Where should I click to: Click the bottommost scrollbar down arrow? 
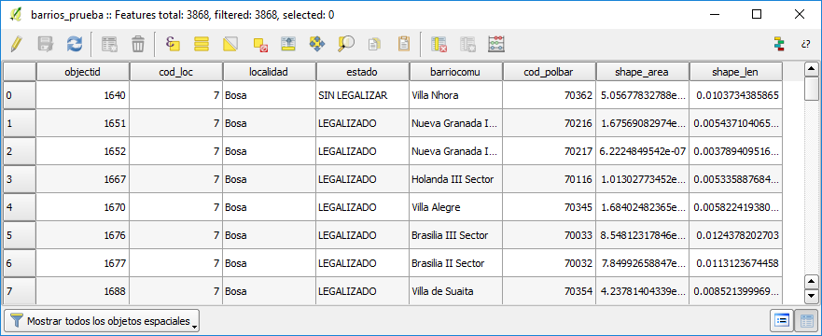811,297
